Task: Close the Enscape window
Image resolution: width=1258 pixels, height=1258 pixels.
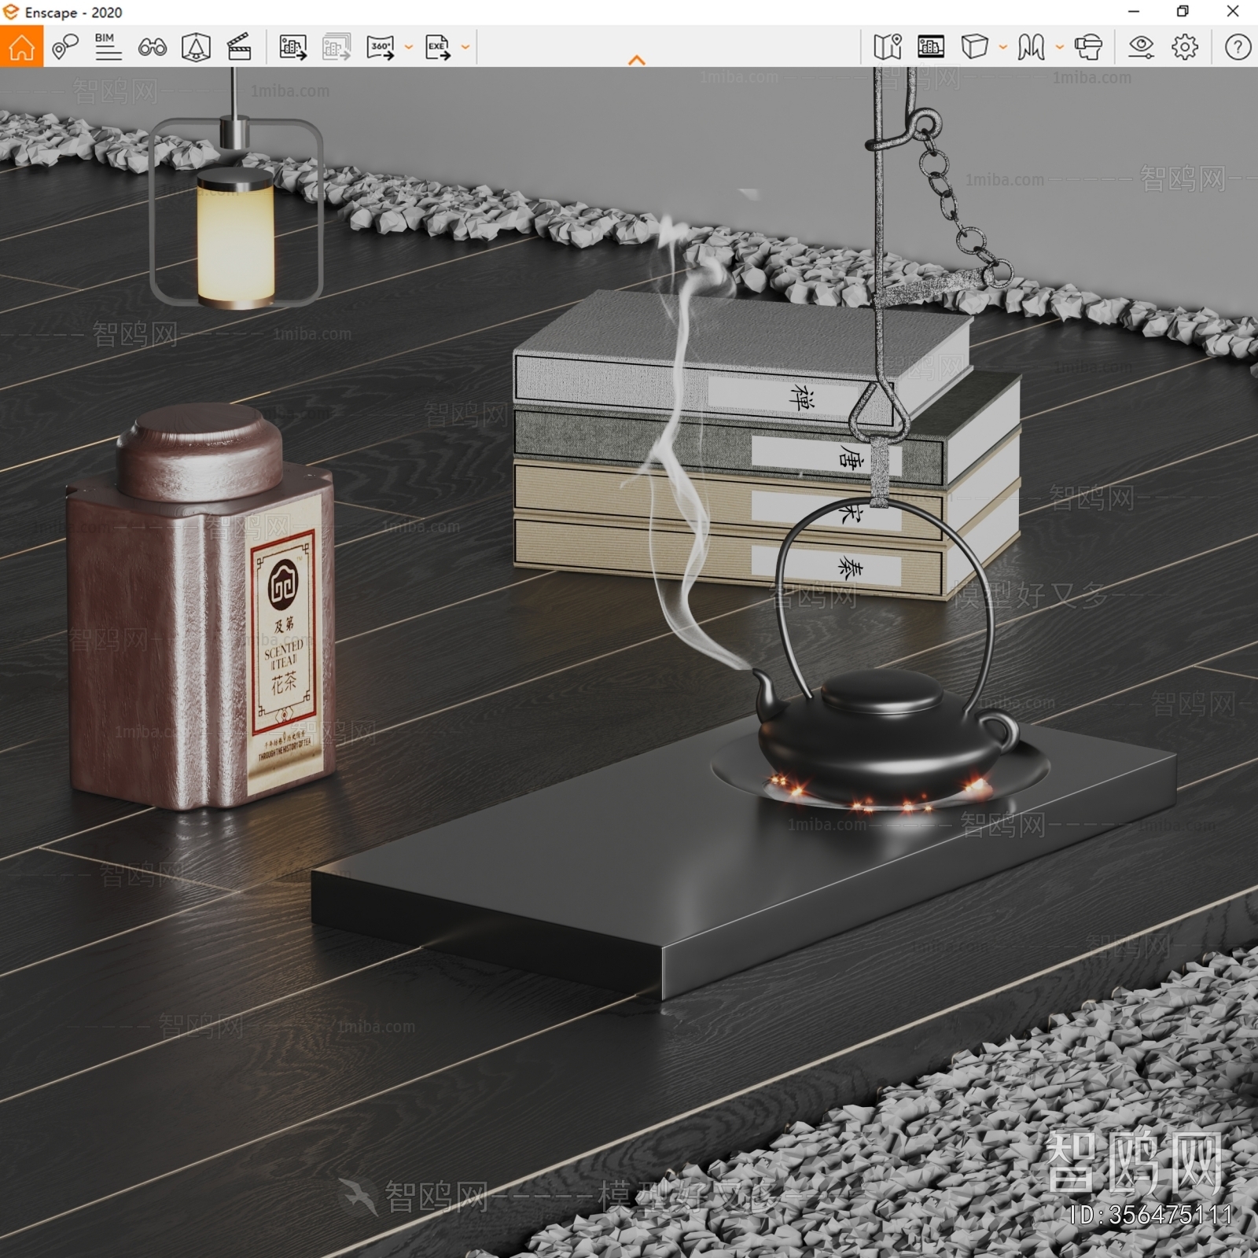Action: 1233,12
